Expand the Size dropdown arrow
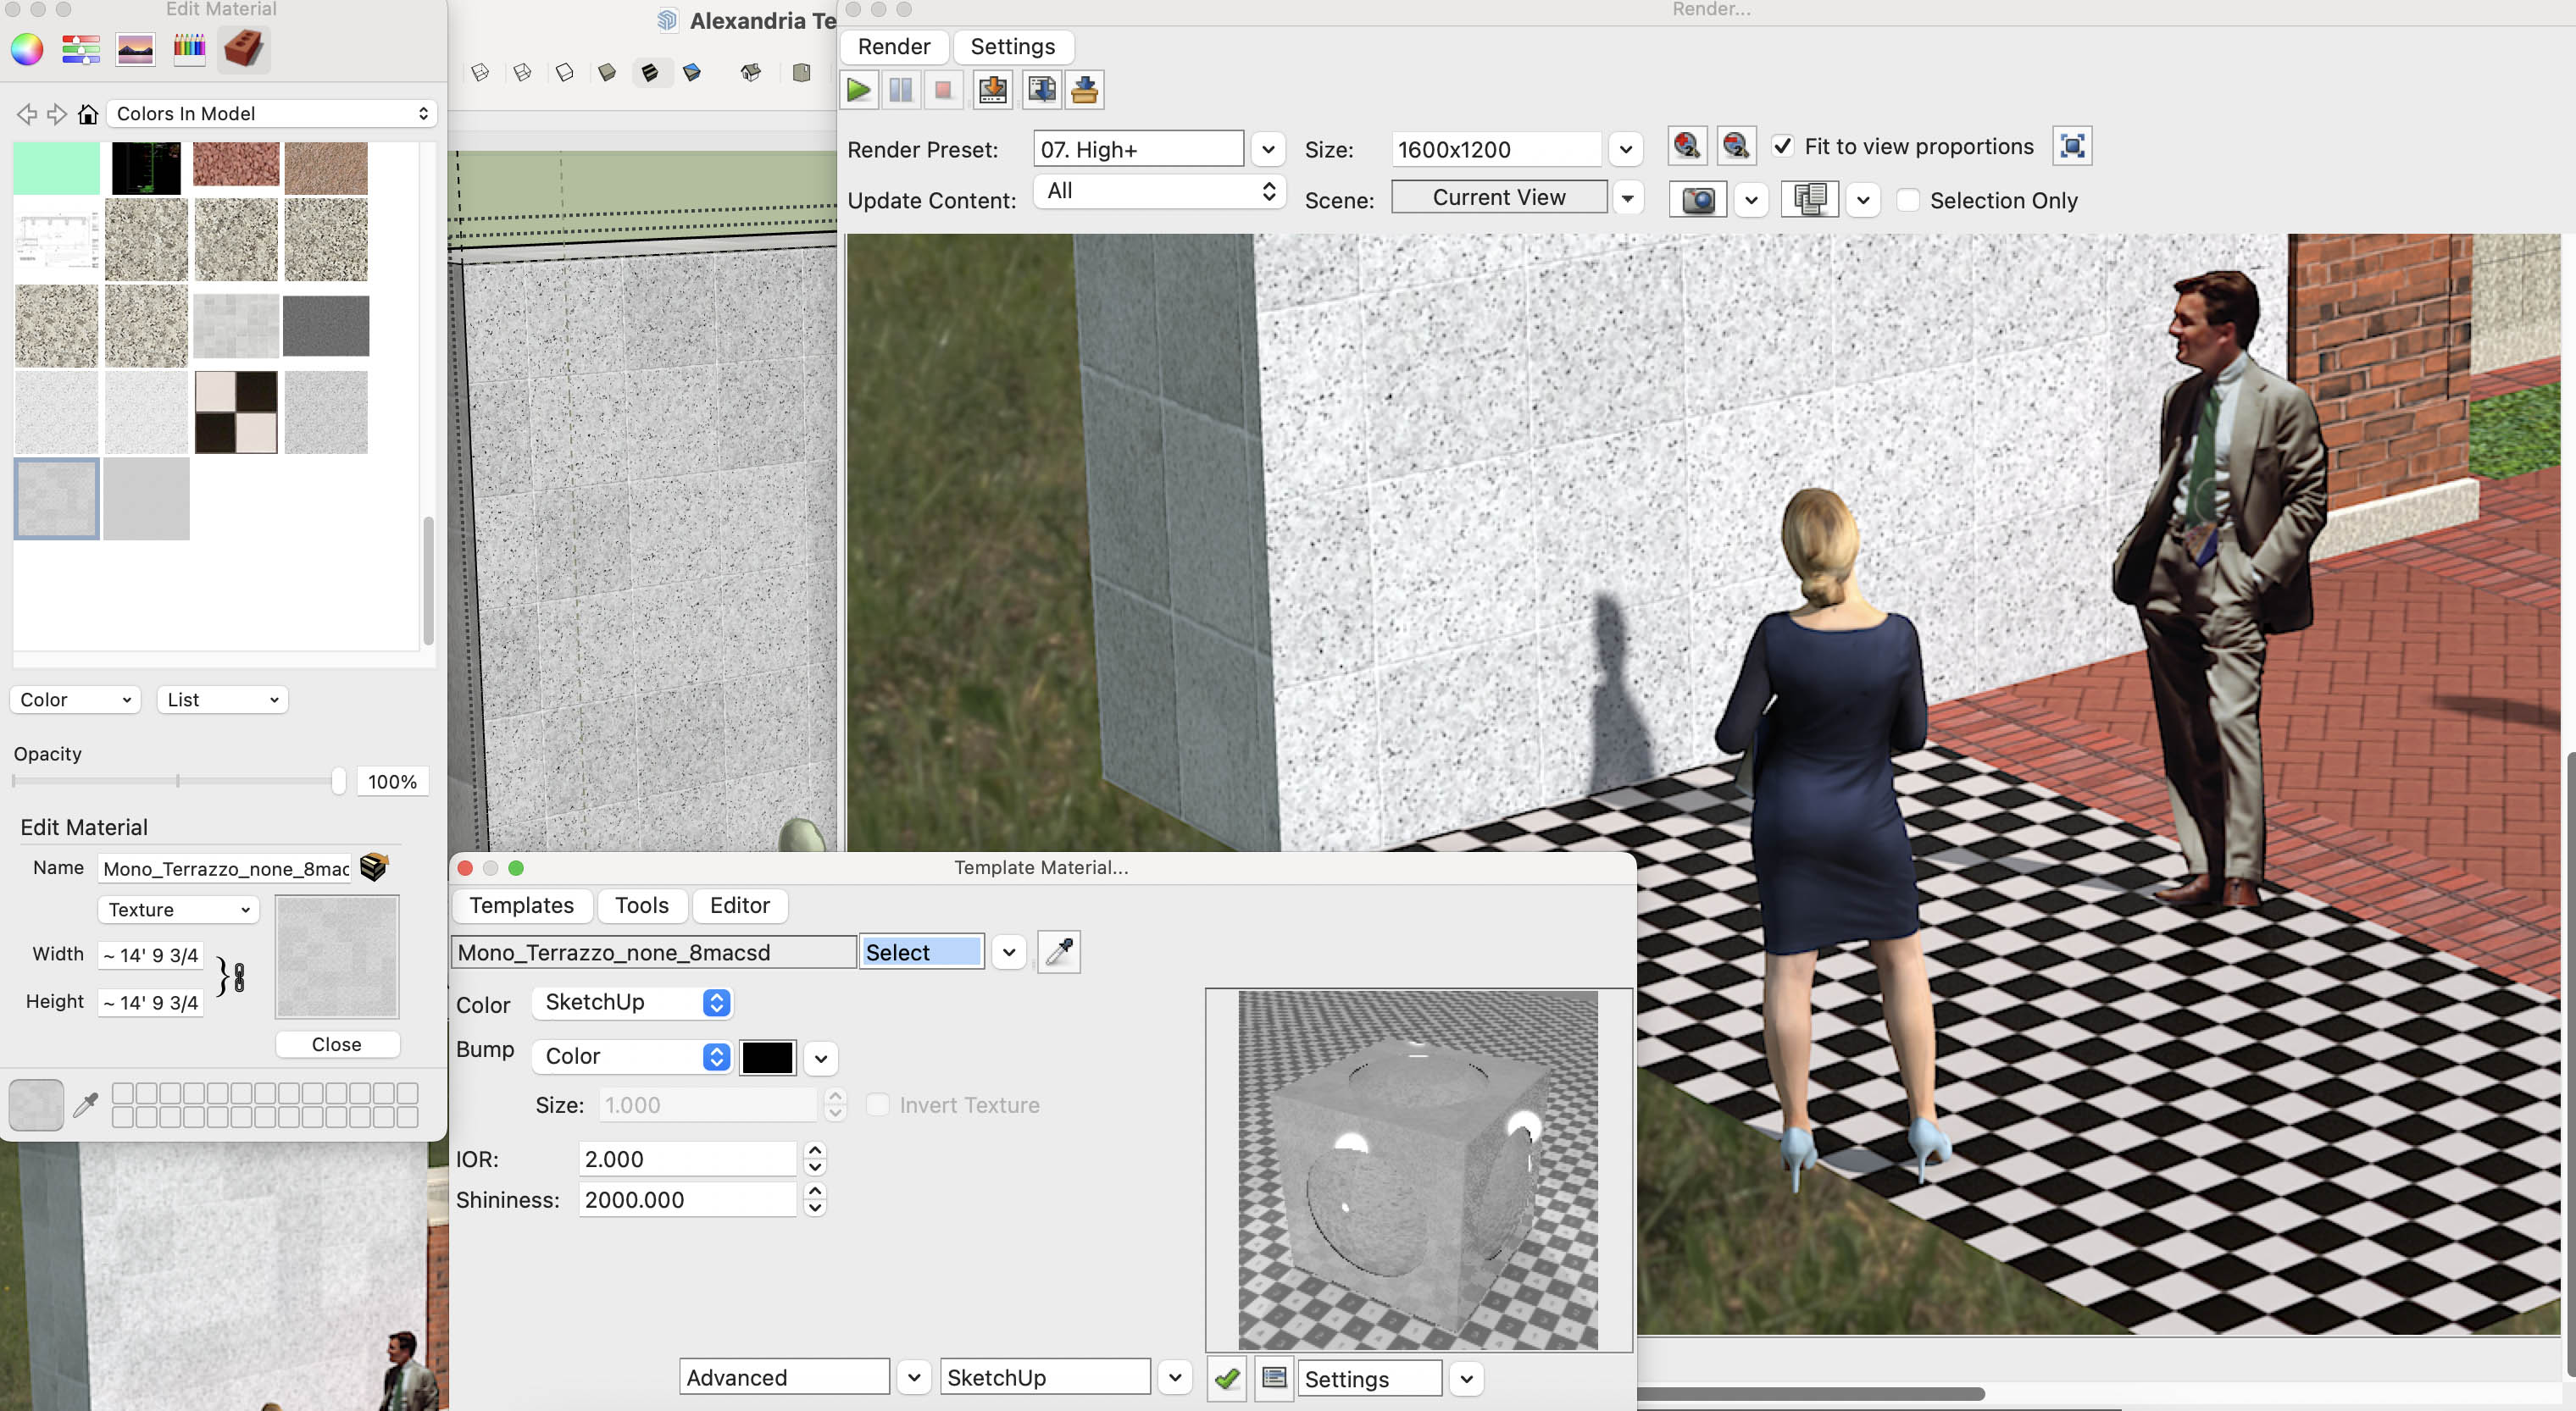Viewport: 2576px width, 1411px height. (1626, 150)
